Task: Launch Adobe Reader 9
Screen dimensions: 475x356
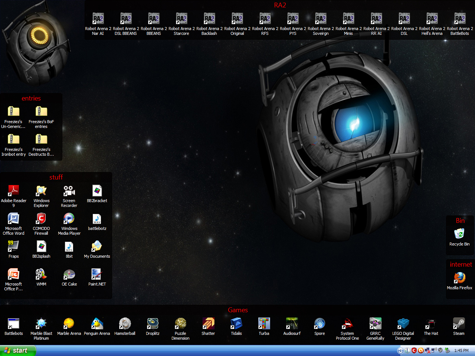Action: [x=14, y=191]
